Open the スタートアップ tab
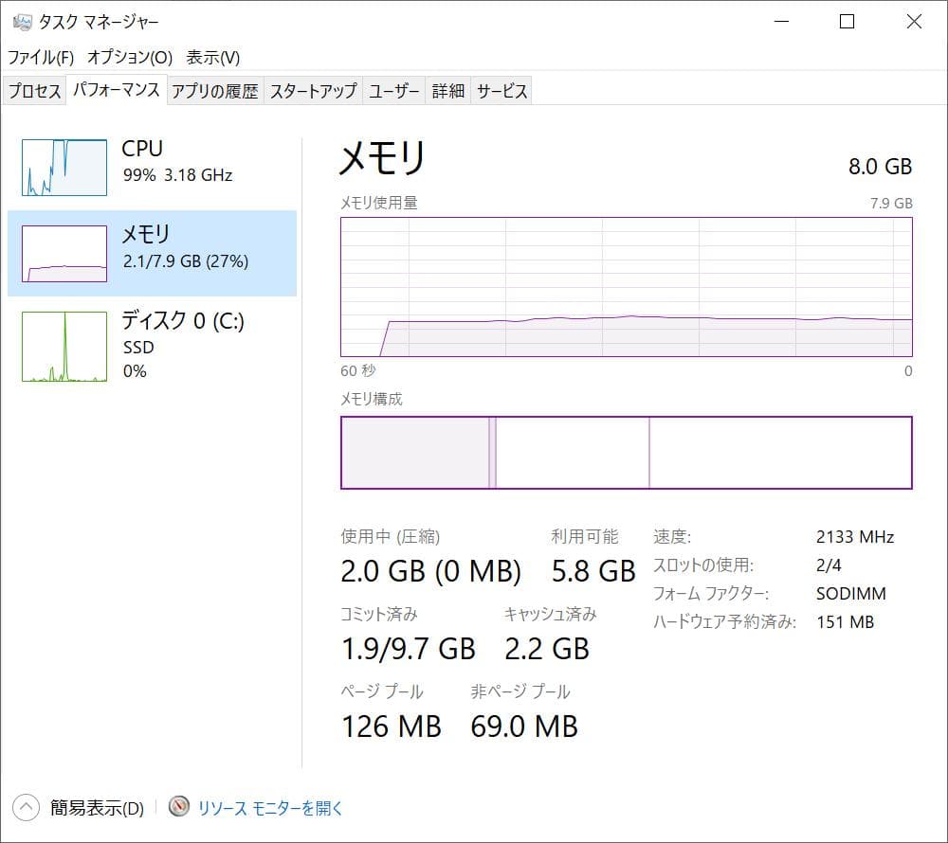The width and height of the screenshot is (948, 843). (314, 89)
